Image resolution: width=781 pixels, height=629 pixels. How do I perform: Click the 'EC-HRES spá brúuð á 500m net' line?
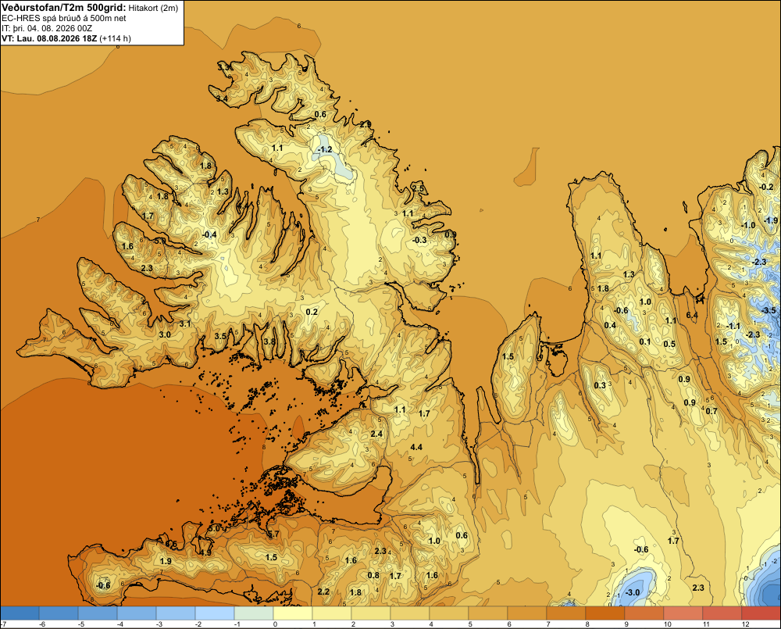(64, 18)
